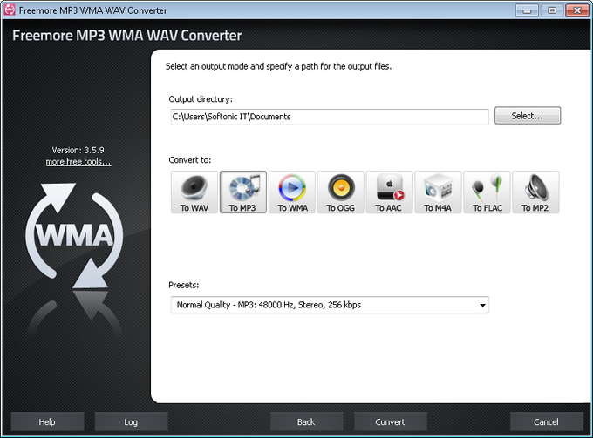This screenshot has height=438, width=593.
Task: Click the 'Version: 3.5.9' text
Action: [78, 150]
